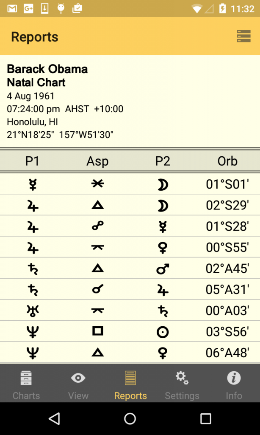Click the Orb column header
The width and height of the screenshot is (260, 435).
(227, 161)
